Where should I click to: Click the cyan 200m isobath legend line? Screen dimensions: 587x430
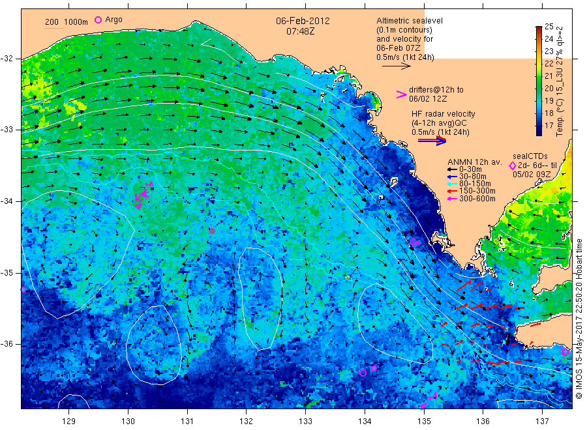tap(55, 28)
